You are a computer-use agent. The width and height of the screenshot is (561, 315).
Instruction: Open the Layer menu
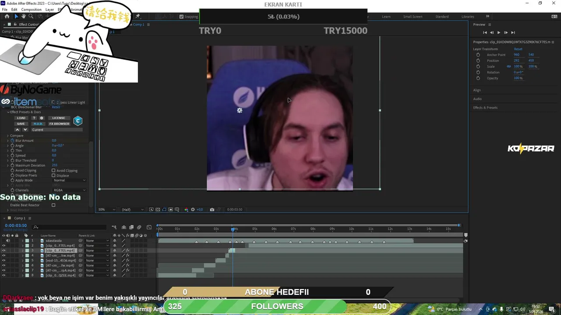coord(50,10)
